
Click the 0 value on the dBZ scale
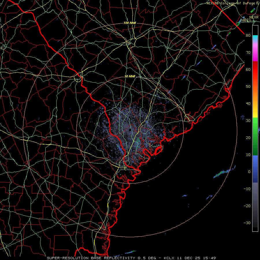tap(249, 172)
